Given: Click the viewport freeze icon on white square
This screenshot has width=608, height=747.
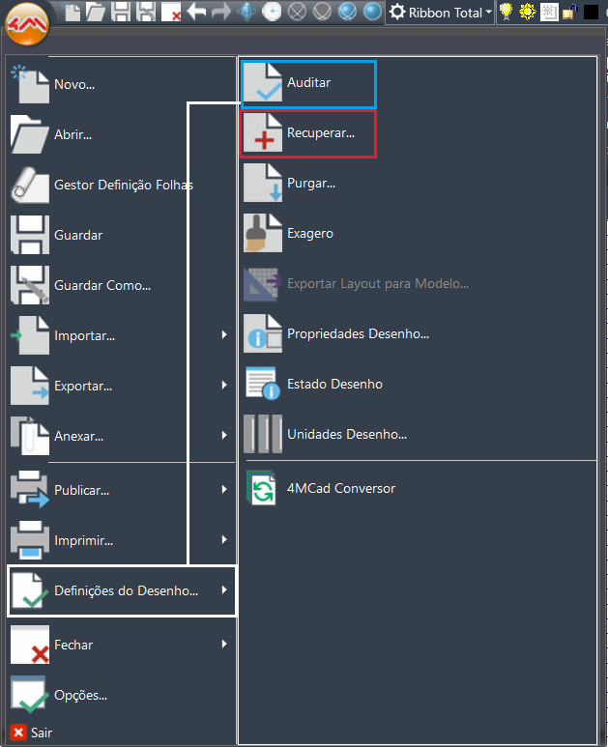Looking at the screenshot, I should coord(549,13).
